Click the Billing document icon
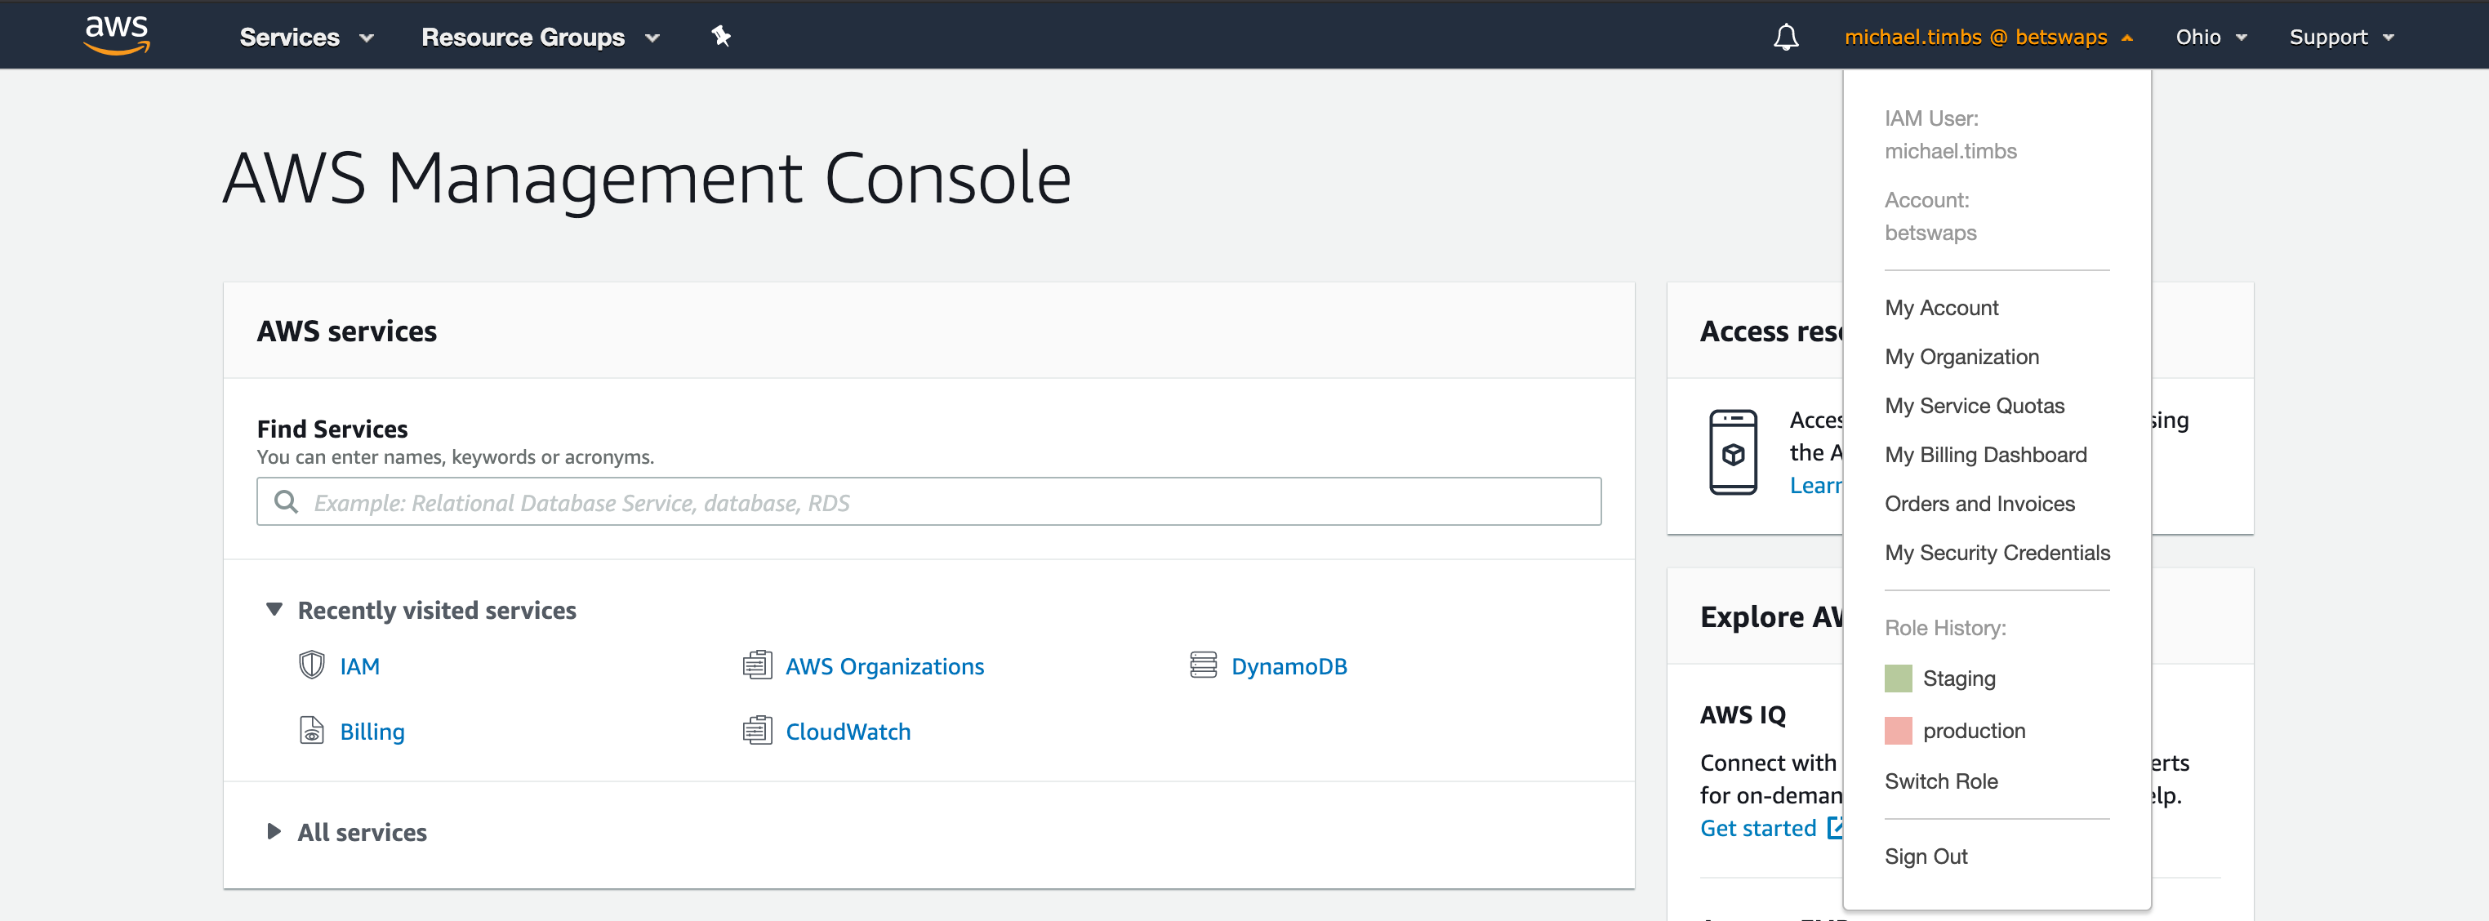The height and width of the screenshot is (921, 2489). (311, 731)
